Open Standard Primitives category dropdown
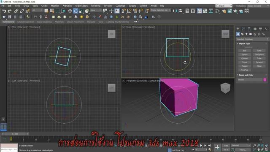Screen dimensions: 270x152 252,39
